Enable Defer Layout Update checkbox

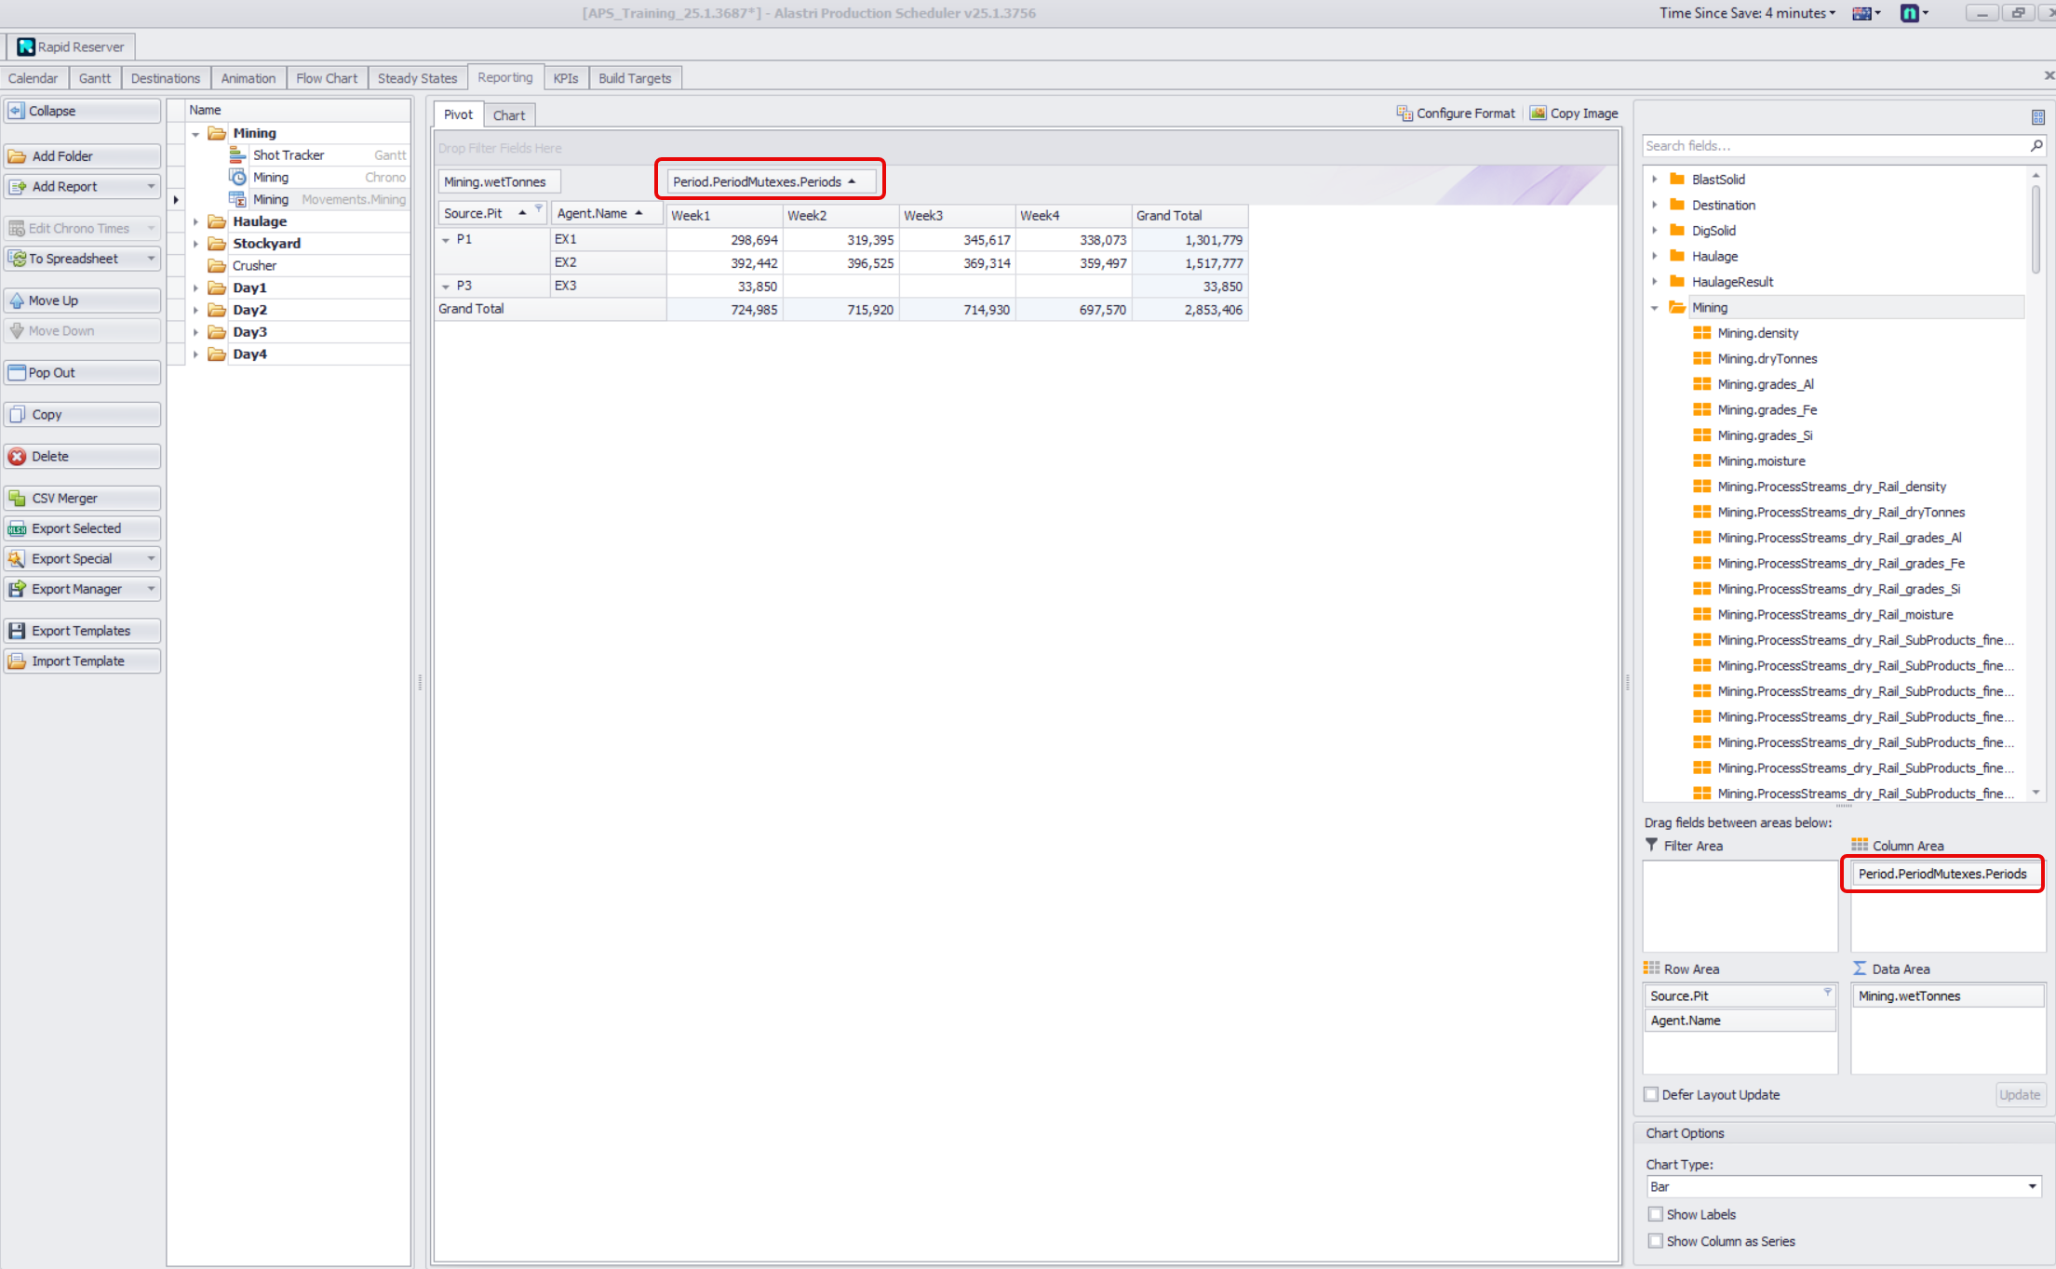coord(1651,1095)
